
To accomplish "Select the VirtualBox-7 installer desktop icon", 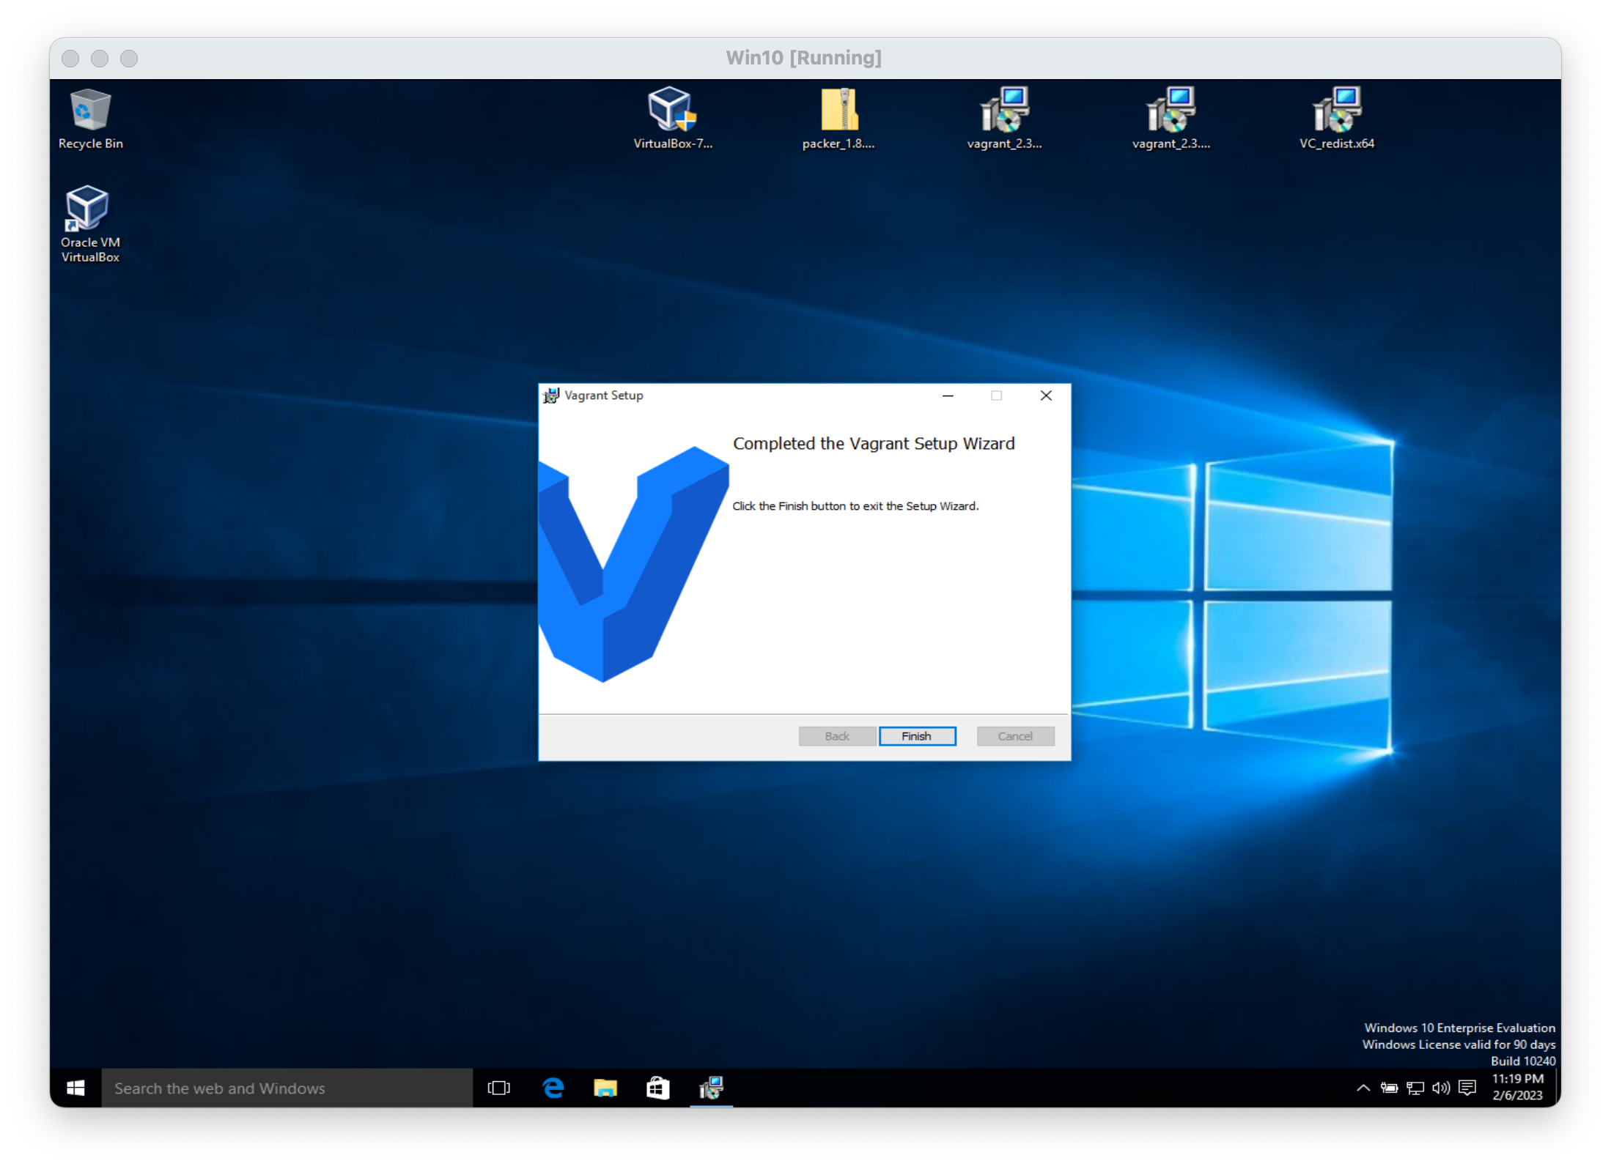I will (672, 118).
